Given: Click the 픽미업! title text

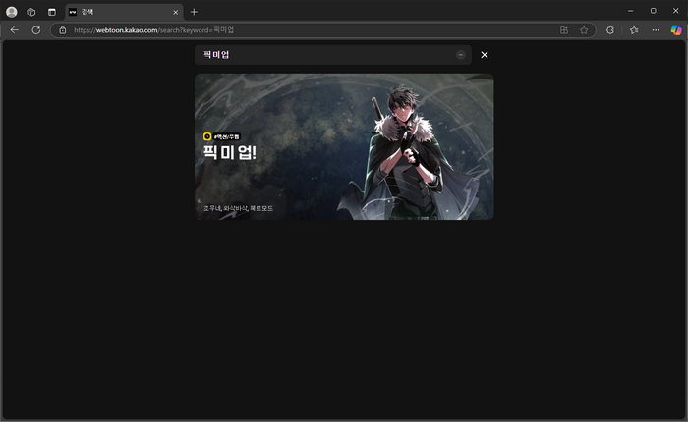Looking at the screenshot, I should (x=229, y=152).
